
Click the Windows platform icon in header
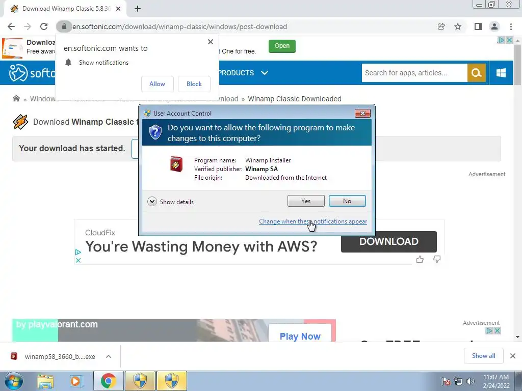501,73
